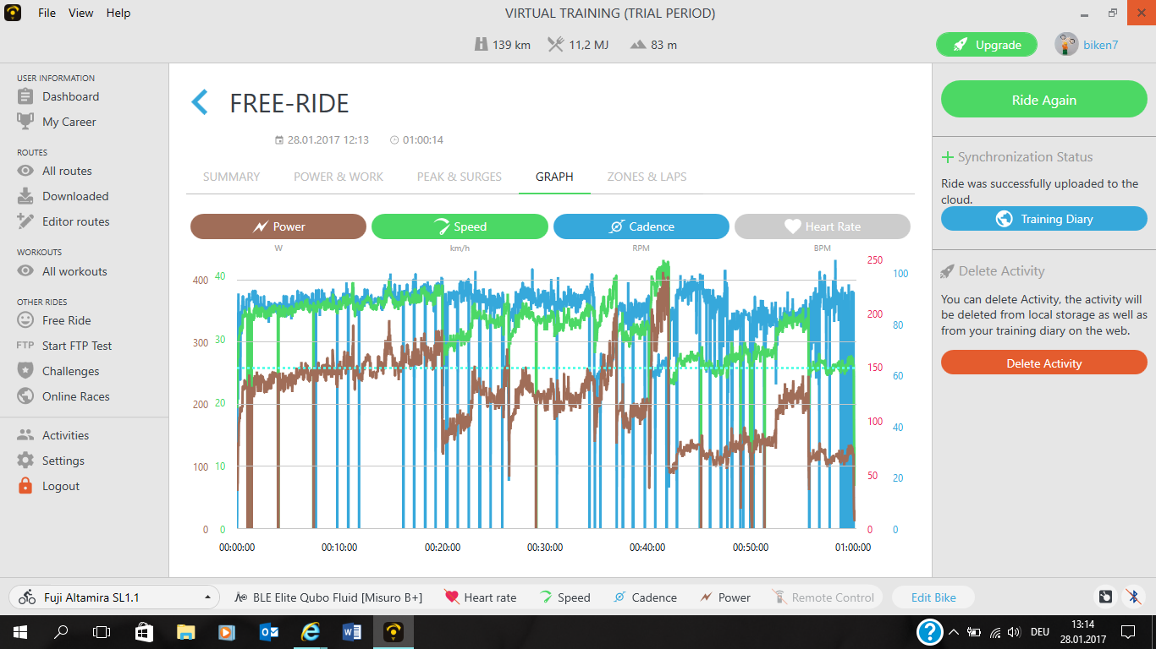The width and height of the screenshot is (1156, 649).
Task: Open the File menu
Action: tap(47, 13)
